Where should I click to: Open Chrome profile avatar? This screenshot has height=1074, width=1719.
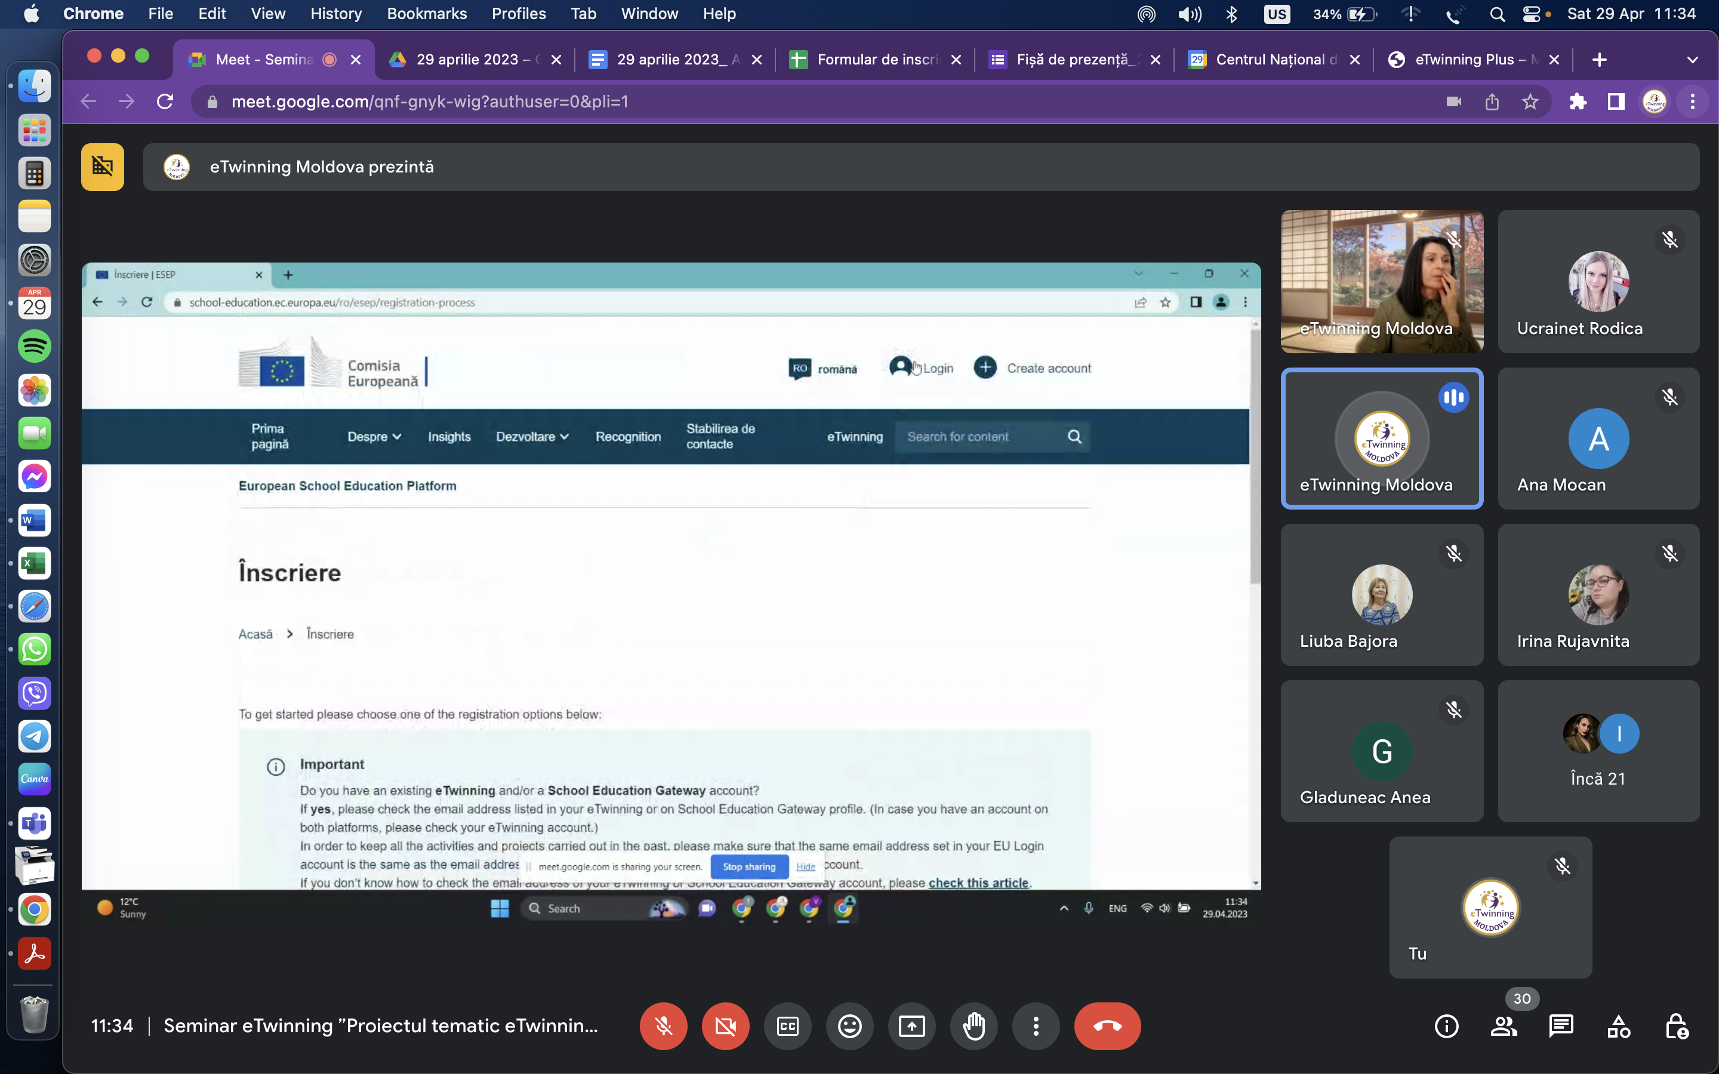point(1655,101)
